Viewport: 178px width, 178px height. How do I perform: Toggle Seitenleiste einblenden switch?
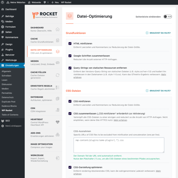(x=168, y=17)
